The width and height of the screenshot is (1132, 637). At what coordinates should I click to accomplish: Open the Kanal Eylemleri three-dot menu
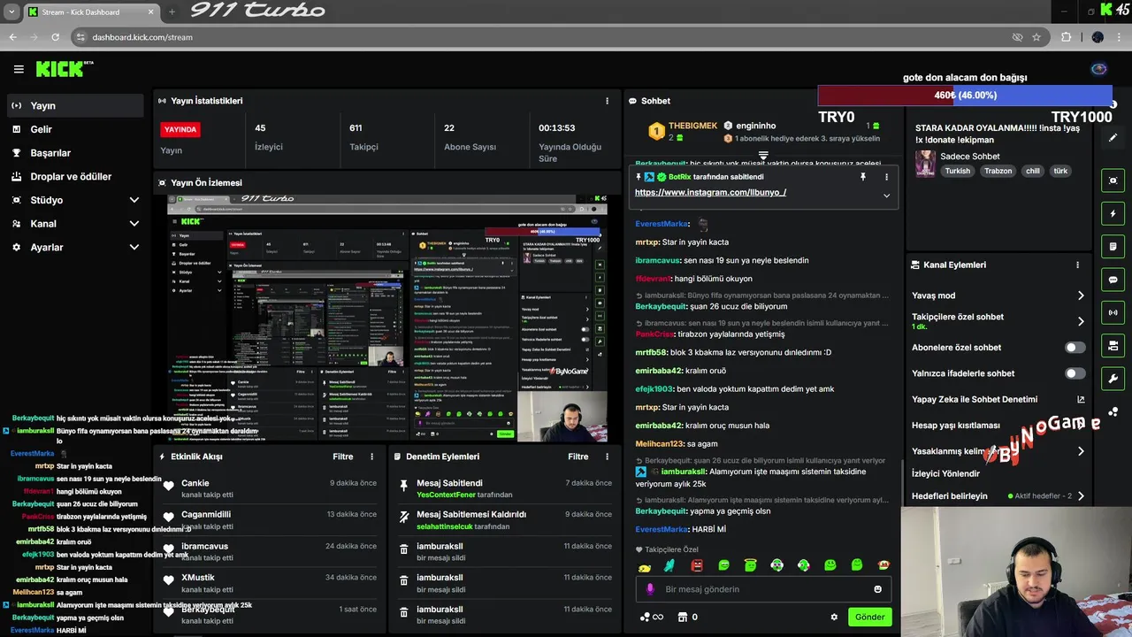pyautogui.click(x=1077, y=265)
